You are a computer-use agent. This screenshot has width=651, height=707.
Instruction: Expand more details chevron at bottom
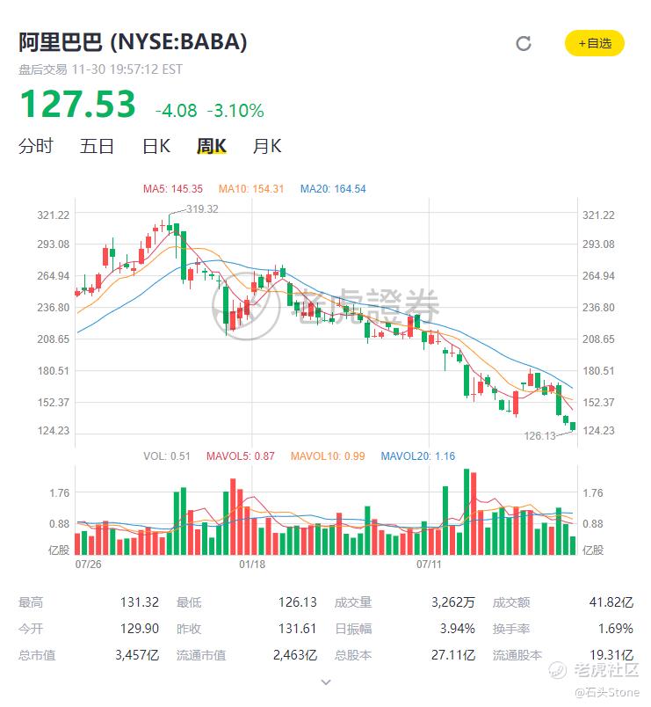[326, 682]
